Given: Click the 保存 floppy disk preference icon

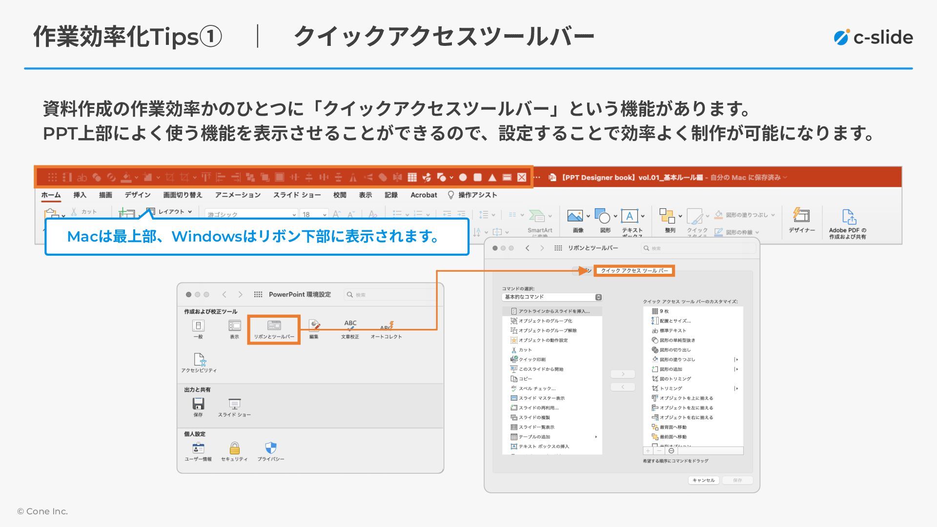Looking at the screenshot, I should pyautogui.click(x=198, y=404).
